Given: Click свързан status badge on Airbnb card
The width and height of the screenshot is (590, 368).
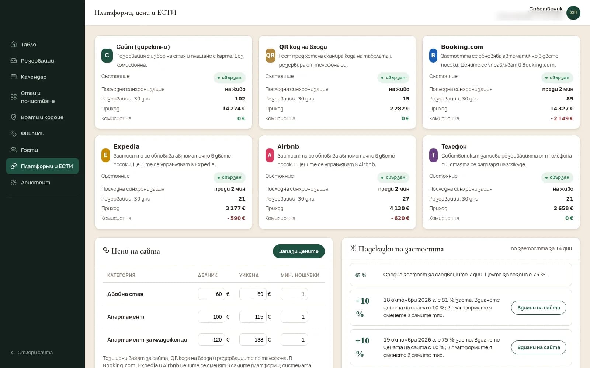Looking at the screenshot, I should tap(393, 177).
